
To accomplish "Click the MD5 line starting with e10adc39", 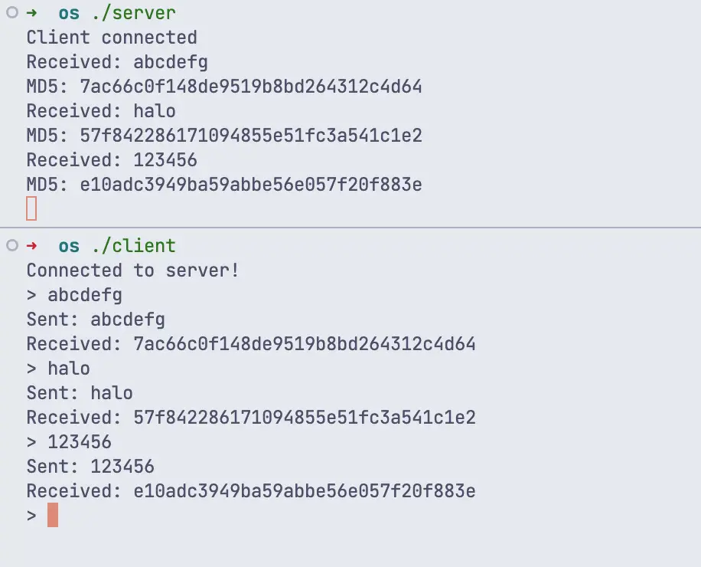I will pos(224,185).
